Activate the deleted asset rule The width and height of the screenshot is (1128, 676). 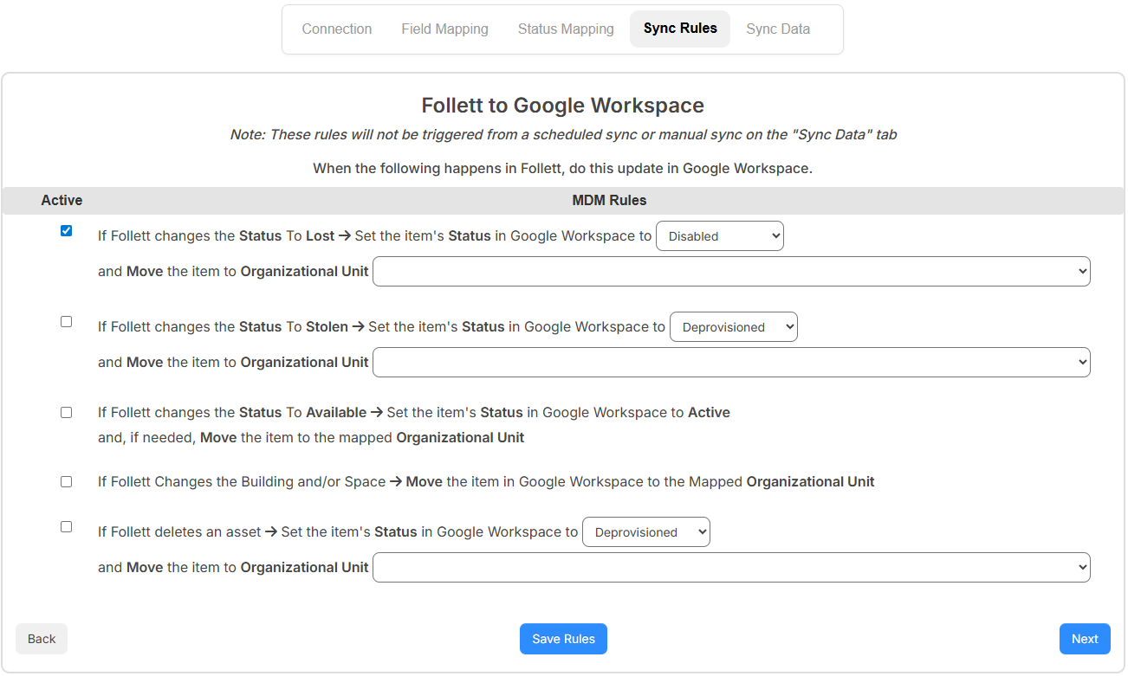(x=66, y=526)
